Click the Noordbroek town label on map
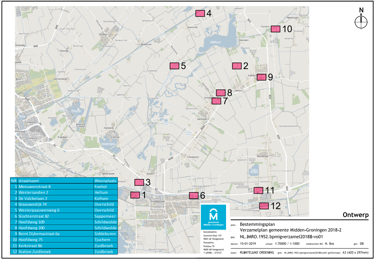Image resolution: width=375 pixels, height=260 pixels. point(263,156)
